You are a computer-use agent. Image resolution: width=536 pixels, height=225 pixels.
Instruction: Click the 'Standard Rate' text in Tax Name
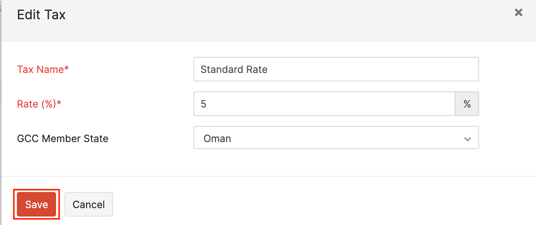234,69
